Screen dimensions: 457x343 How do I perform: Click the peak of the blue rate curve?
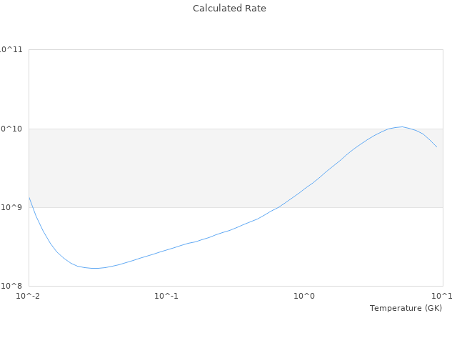tap(401, 126)
